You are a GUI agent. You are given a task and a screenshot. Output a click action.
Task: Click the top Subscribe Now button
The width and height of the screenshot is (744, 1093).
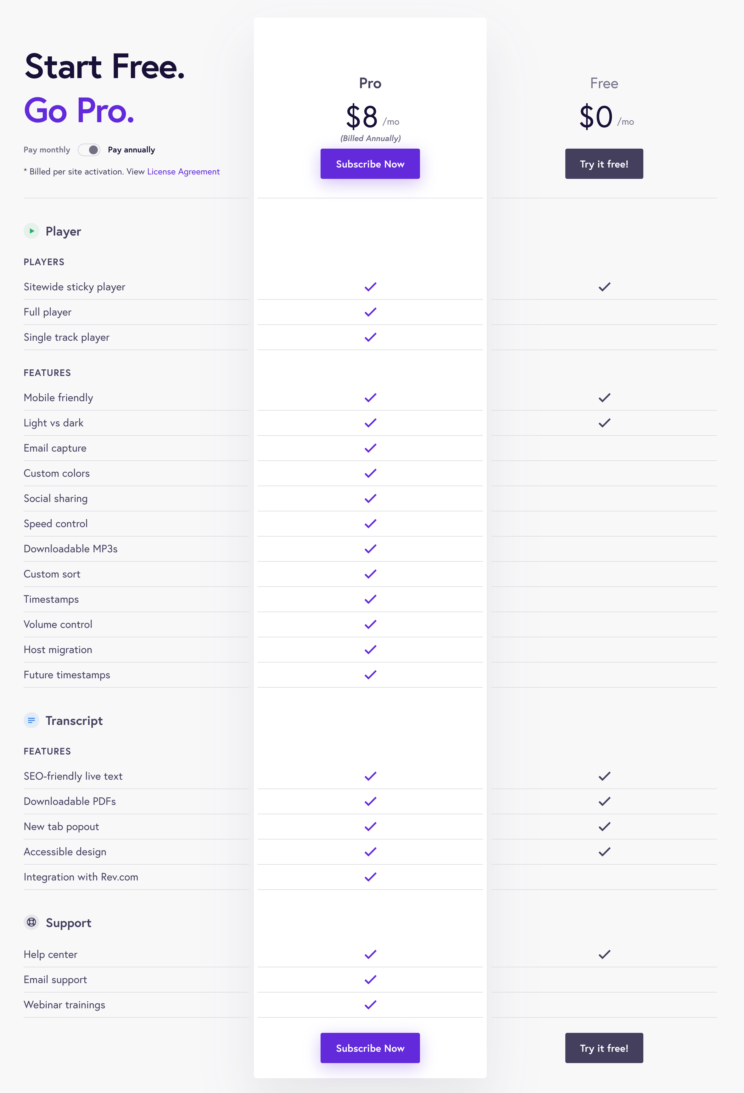370,164
